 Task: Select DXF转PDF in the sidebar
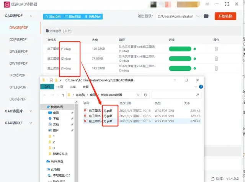(18, 39)
